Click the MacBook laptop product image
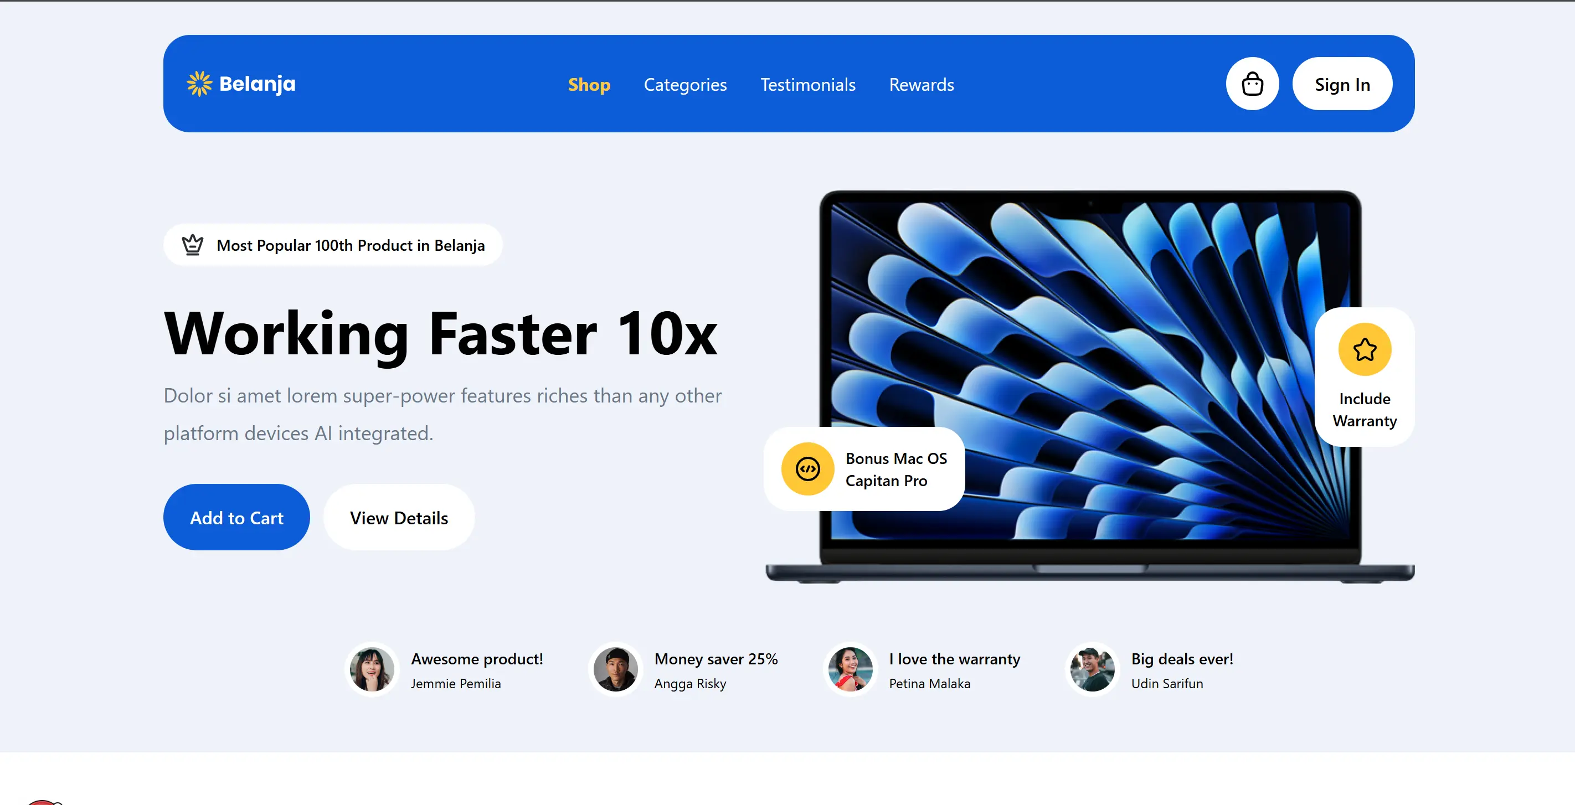The image size is (1575, 805). [x=1089, y=386]
